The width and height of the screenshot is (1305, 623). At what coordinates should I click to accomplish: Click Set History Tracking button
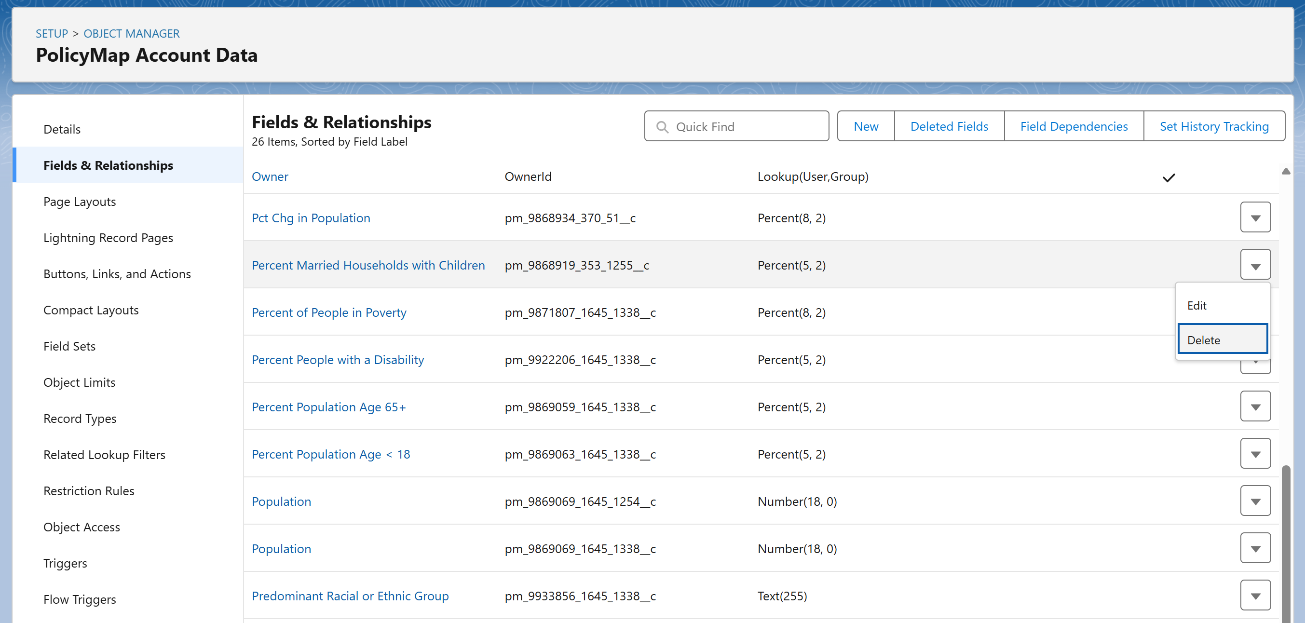(1214, 126)
